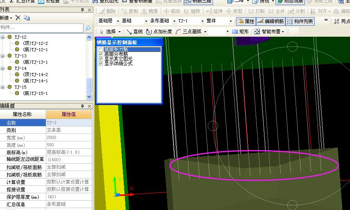Pin the 列表 component list panel
Viewport: 350px width, 210px height.
pos(82,10)
